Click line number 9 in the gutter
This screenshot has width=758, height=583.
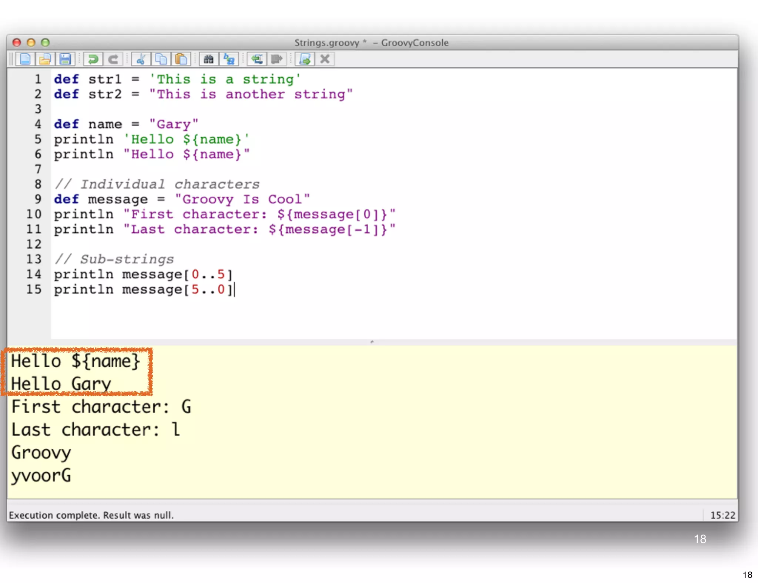click(x=38, y=199)
